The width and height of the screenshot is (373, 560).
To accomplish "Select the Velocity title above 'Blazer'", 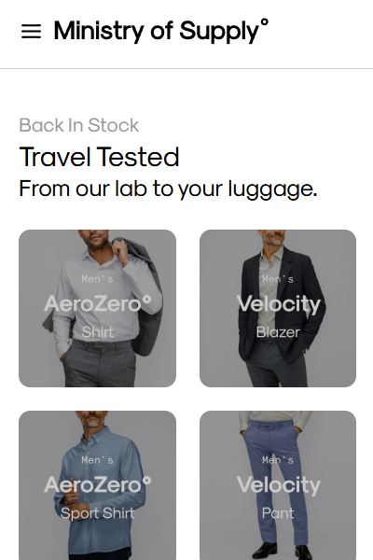I will [279, 304].
